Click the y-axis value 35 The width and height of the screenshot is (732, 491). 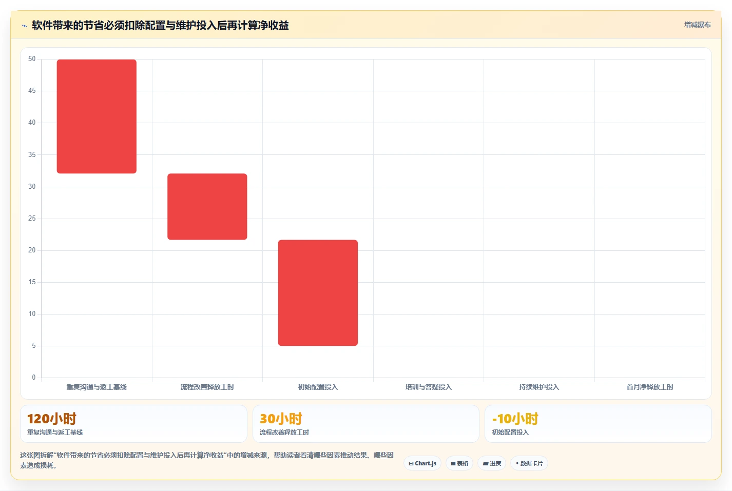pyautogui.click(x=32, y=154)
